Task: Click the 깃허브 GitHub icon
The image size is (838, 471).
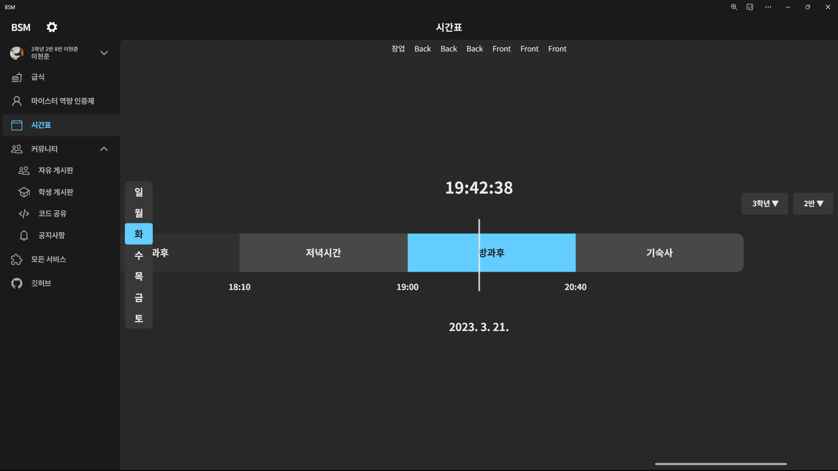Action: (17, 283)
